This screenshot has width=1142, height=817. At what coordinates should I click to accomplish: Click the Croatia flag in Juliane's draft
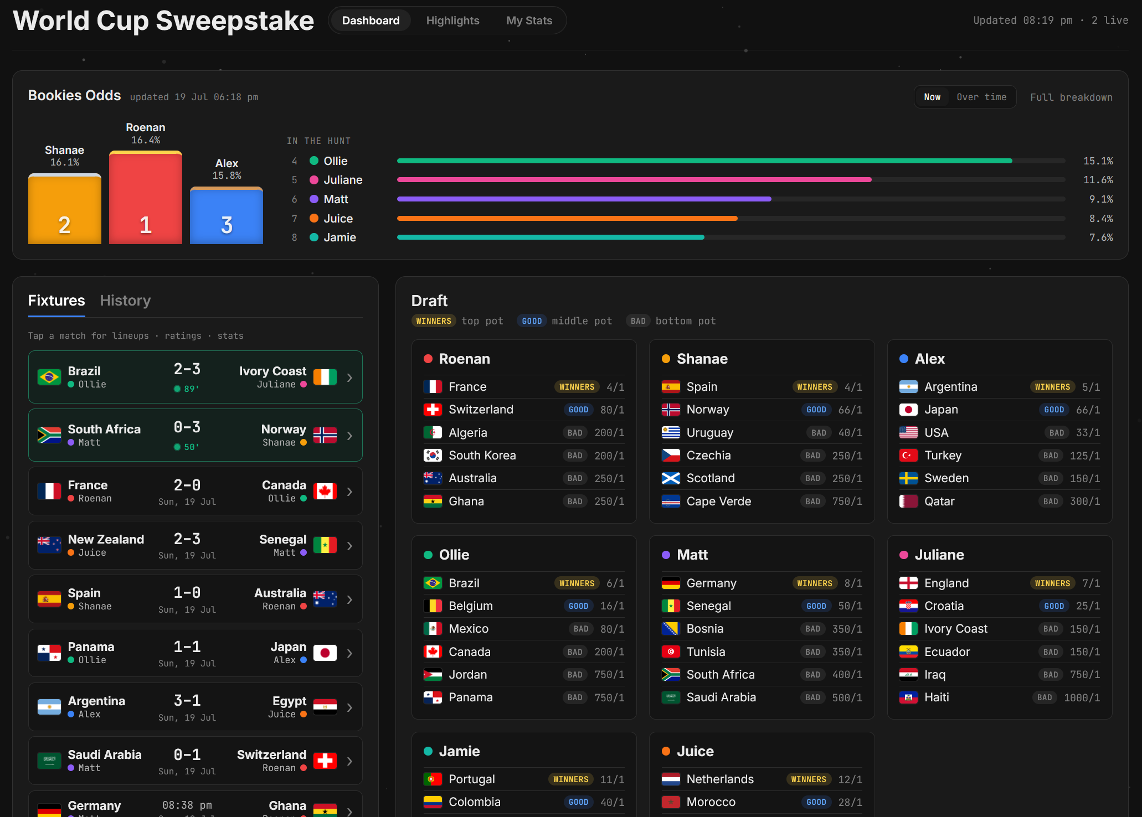pyautogui.click(x=909, y=606)
